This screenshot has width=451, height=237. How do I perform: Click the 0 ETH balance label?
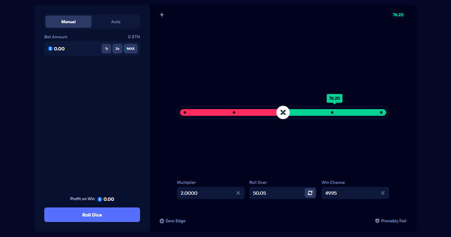tap(134, 37)
